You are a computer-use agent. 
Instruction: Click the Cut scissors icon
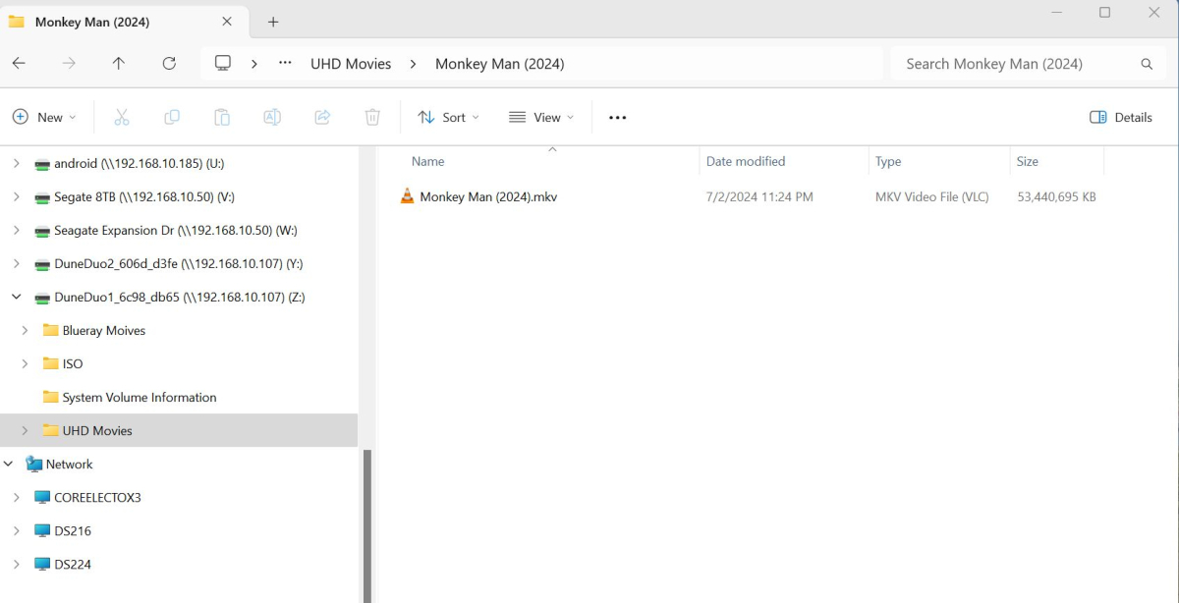(x=122, y=117)
